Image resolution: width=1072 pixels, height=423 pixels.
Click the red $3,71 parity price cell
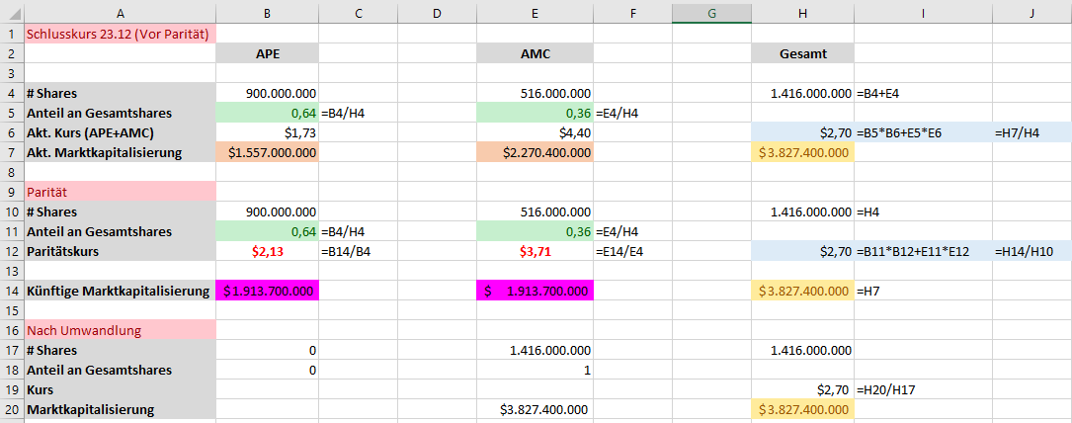(535, 251)
